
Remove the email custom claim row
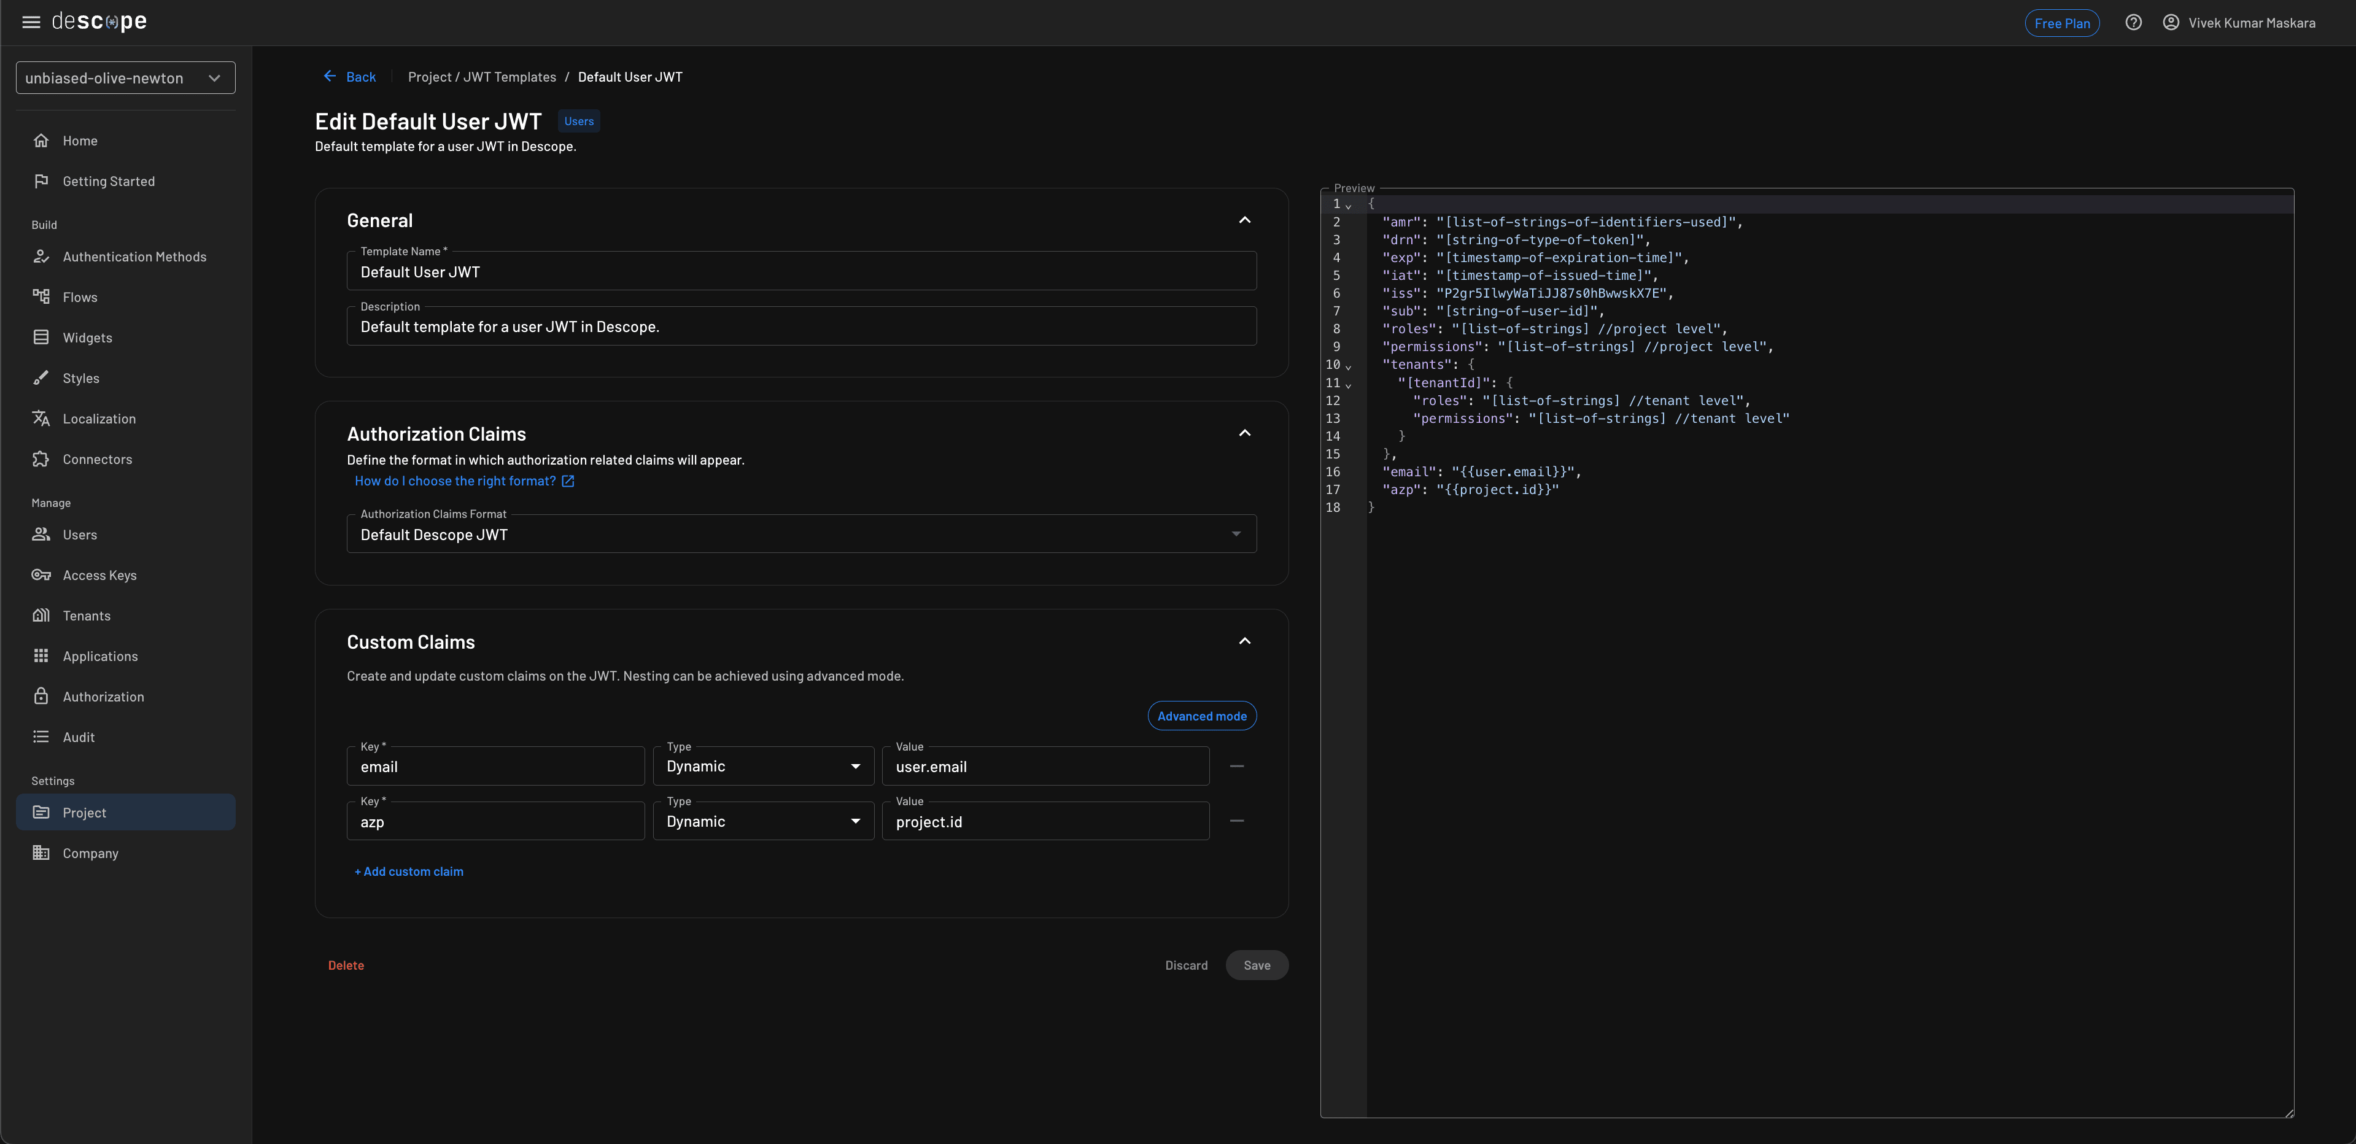1236,767
